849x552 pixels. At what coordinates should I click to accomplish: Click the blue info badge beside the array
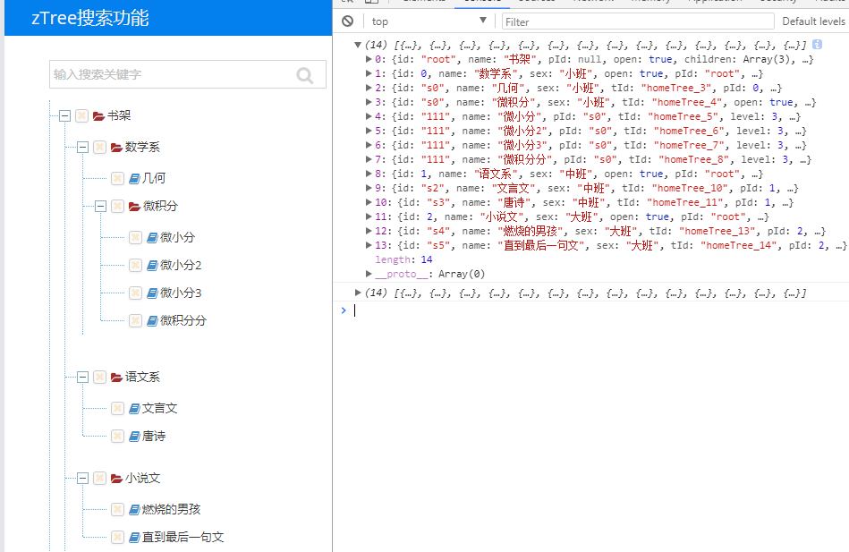tap(817, 45)
